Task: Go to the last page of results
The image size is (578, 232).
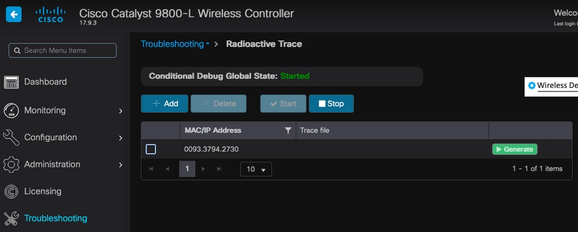Action: (219, 169)
